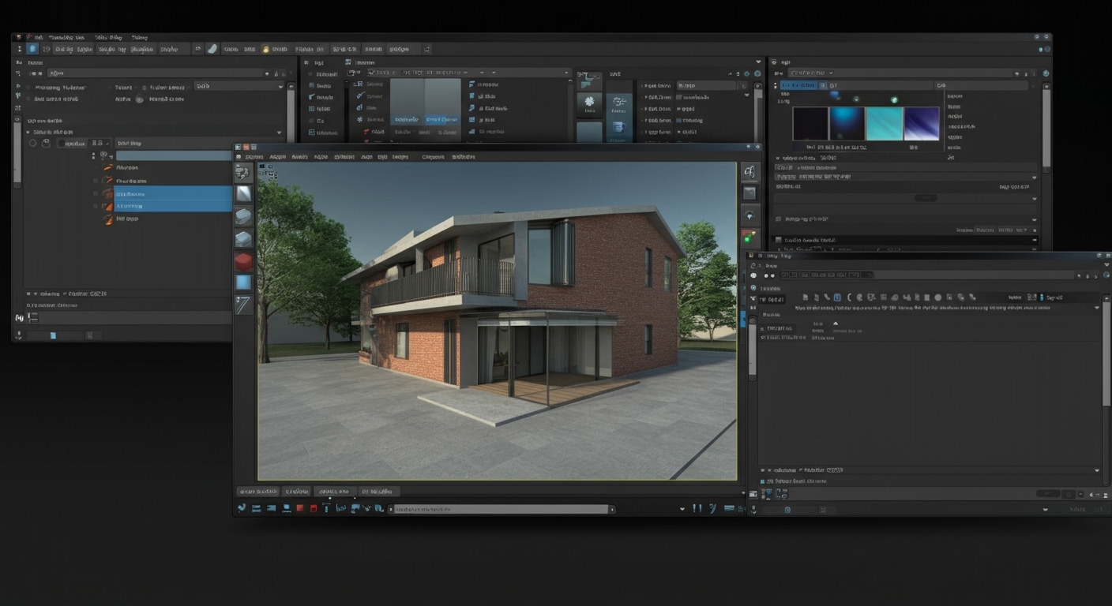The width and height of the screenshot is (1112, 606).
Task: Toggle checkbox in first row of left properties panel
Action: pyautogui.click(x=29, y=88)
